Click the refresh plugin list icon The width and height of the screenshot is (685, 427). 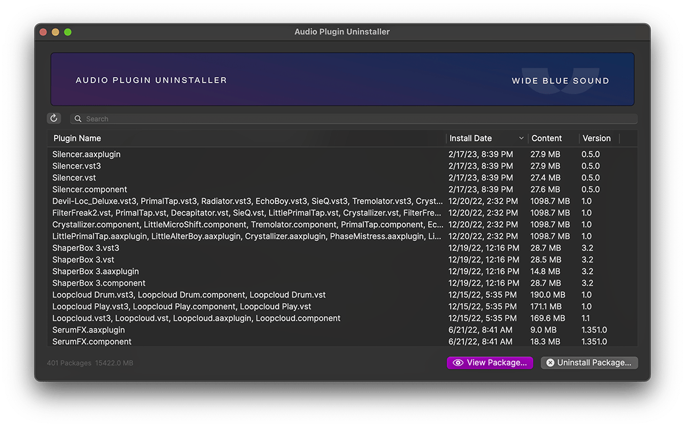pos(54,118)
